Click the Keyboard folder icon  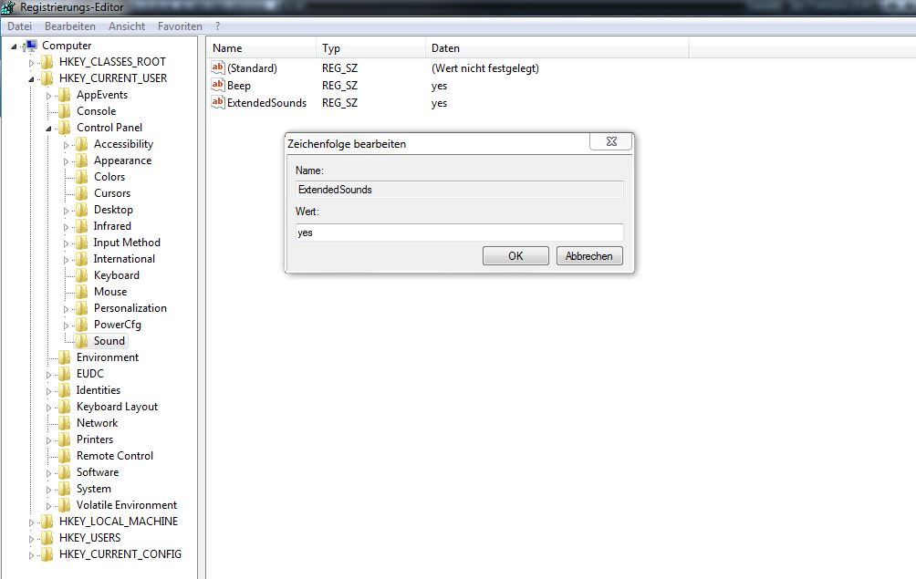(82, 275)
